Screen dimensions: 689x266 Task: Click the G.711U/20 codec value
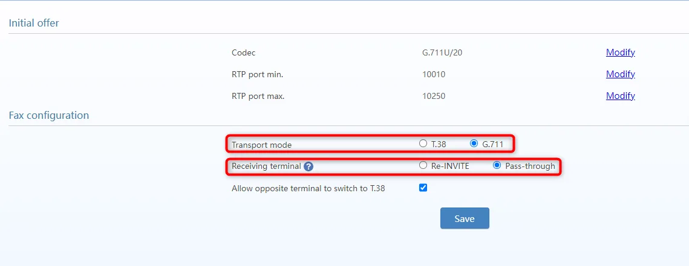(442, 53)
